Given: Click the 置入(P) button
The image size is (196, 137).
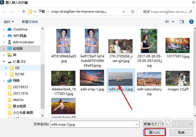Looking at the screenshot, I should coord(155,132).
